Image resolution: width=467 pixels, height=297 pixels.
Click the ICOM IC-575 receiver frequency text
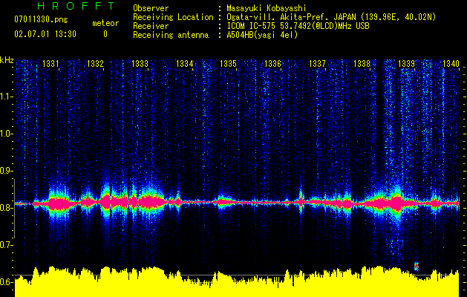click(298, 26)
